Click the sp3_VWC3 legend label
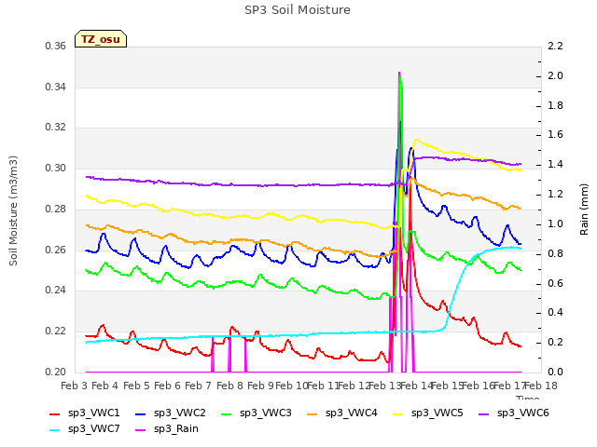This screenshot has height=447, width=597. (x=265, y=413)
